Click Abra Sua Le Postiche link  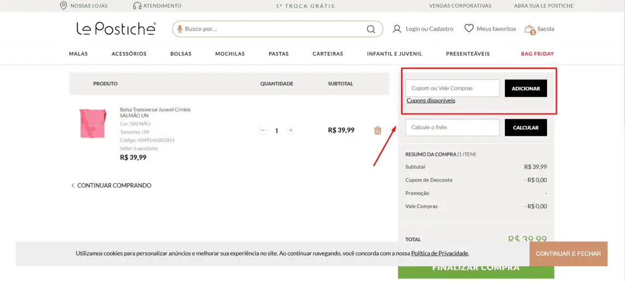pyautogui.click(x=544, y=6)
